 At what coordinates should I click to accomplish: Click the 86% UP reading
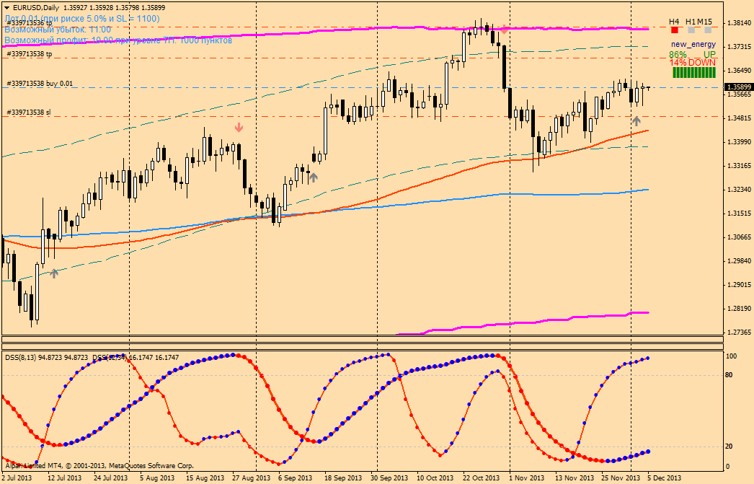coord(693,54)
